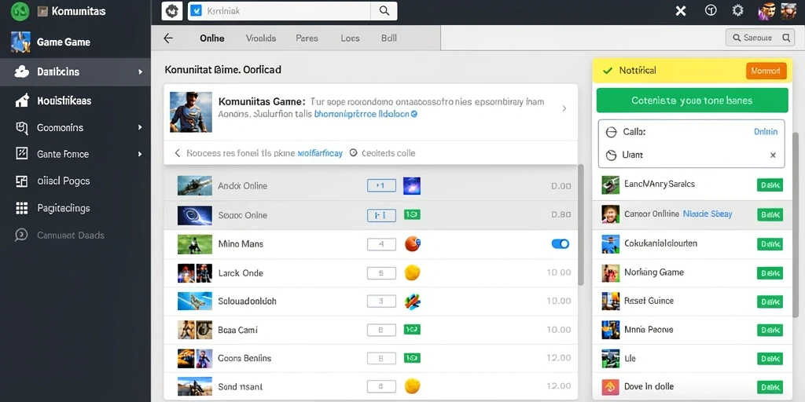The width and height of the screenshot is (805, 402).
Task: Click the Game Fomce sidebar icon
Action: coord(21,153)
